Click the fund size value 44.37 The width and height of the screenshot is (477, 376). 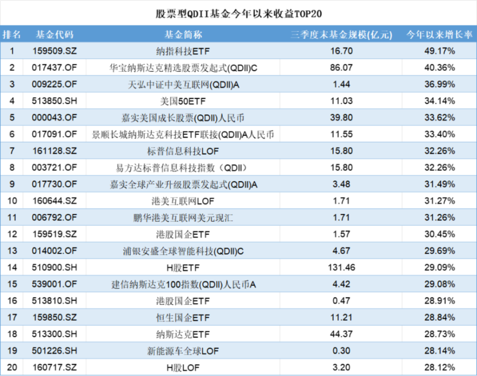(x=341, y=334)
